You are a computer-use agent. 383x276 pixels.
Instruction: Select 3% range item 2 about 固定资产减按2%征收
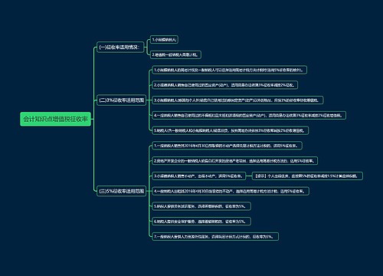[x=225, y=85]
